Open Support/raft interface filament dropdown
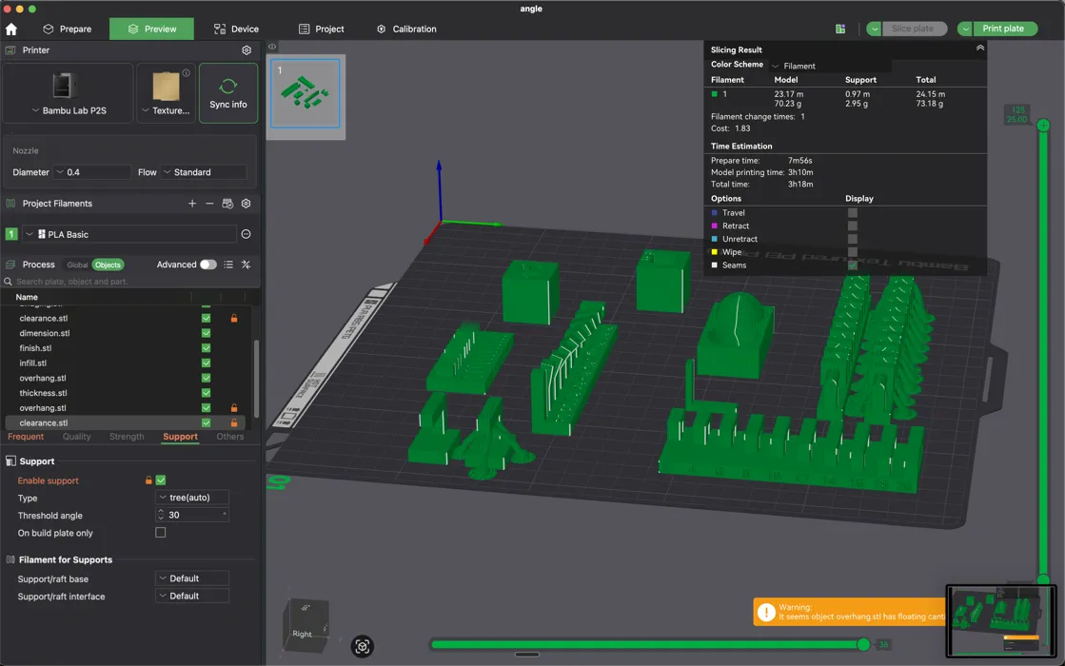This screenshot has height=666, width=1065. click(x=192, y=597)
